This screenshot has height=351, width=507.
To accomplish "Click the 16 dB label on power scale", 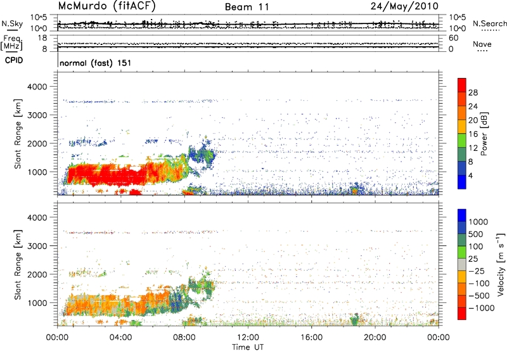I will (473, 134).
